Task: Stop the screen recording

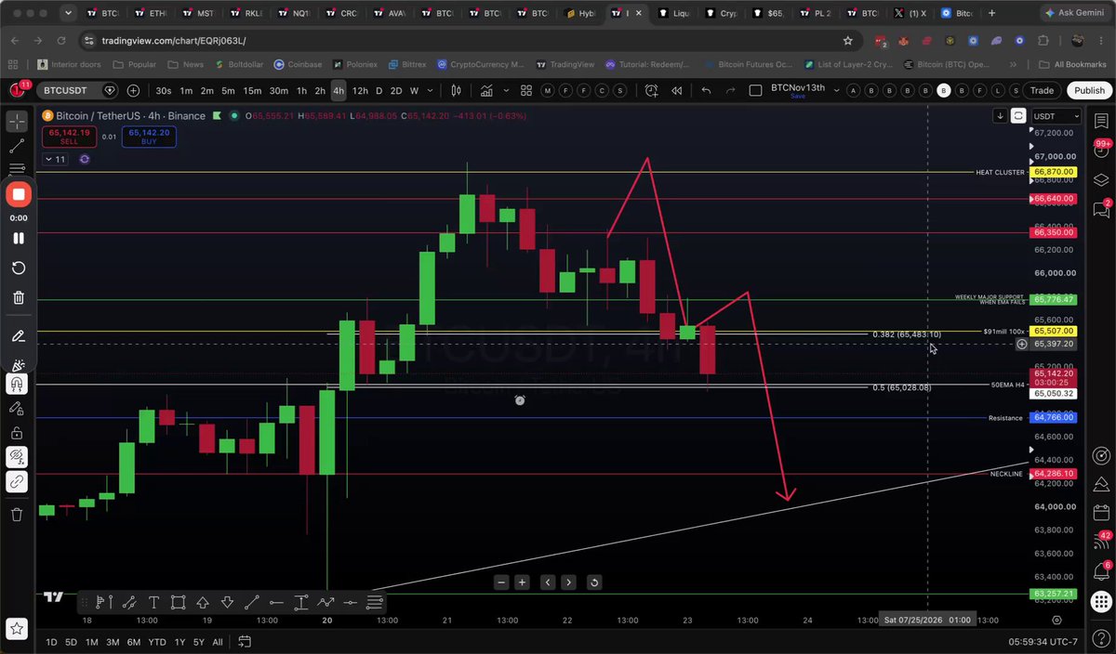Action: click(19, 194)
